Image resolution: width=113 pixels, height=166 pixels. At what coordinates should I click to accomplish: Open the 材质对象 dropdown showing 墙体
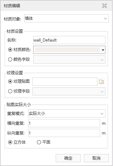66,18
